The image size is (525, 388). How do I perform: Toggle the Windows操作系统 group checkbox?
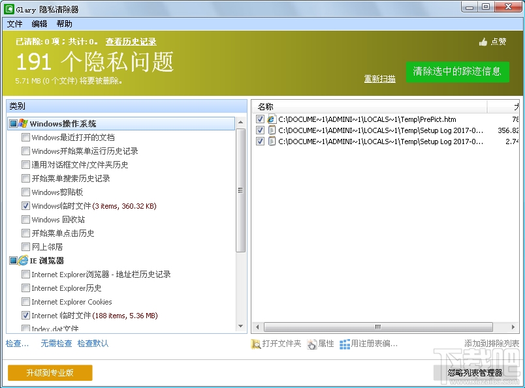(14, 124)
